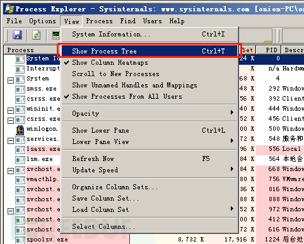Open the Users menu
Screen dimensions: 304x244
coord(153,21)
